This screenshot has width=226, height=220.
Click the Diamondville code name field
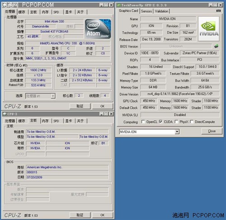pos(41,26)
